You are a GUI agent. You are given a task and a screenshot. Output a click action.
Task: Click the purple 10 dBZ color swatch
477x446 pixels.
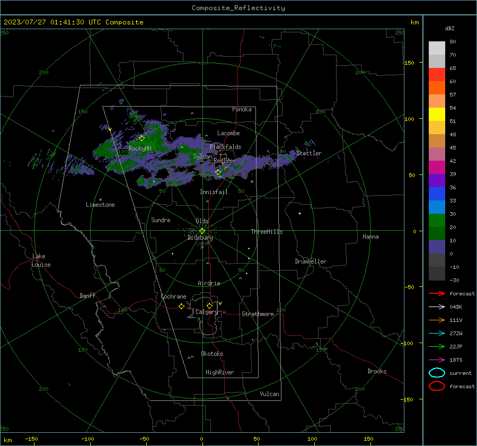click(x=437, y=247)
